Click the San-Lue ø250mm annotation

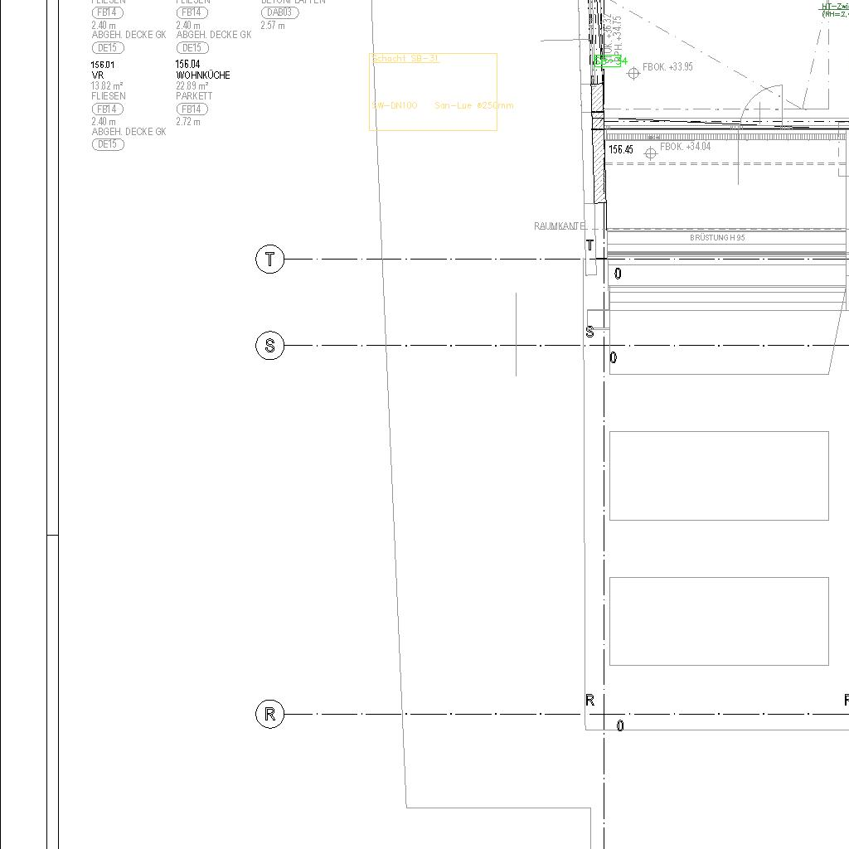tap(473, 105)
